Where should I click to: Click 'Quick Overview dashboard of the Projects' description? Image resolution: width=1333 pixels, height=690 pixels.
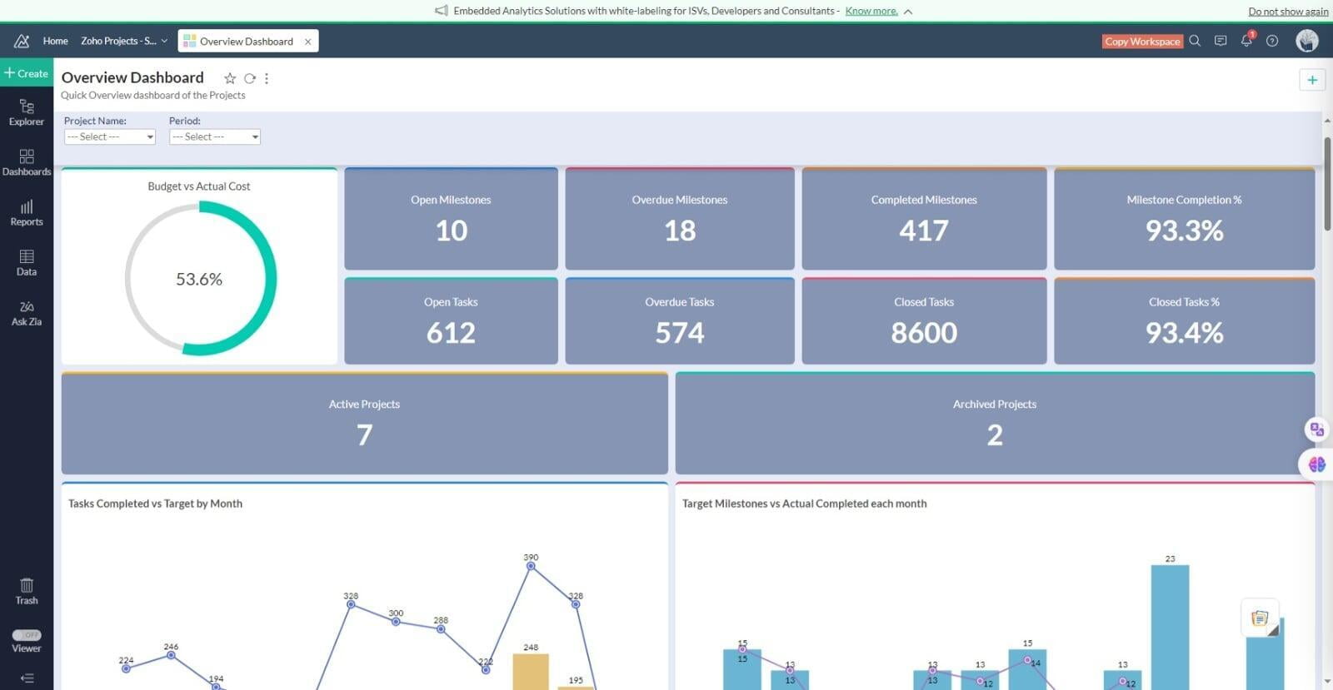click(153, 95)
